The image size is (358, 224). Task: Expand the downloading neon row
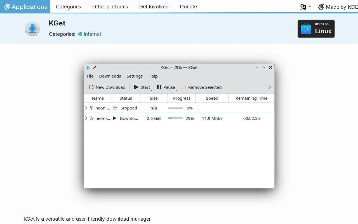86,118
